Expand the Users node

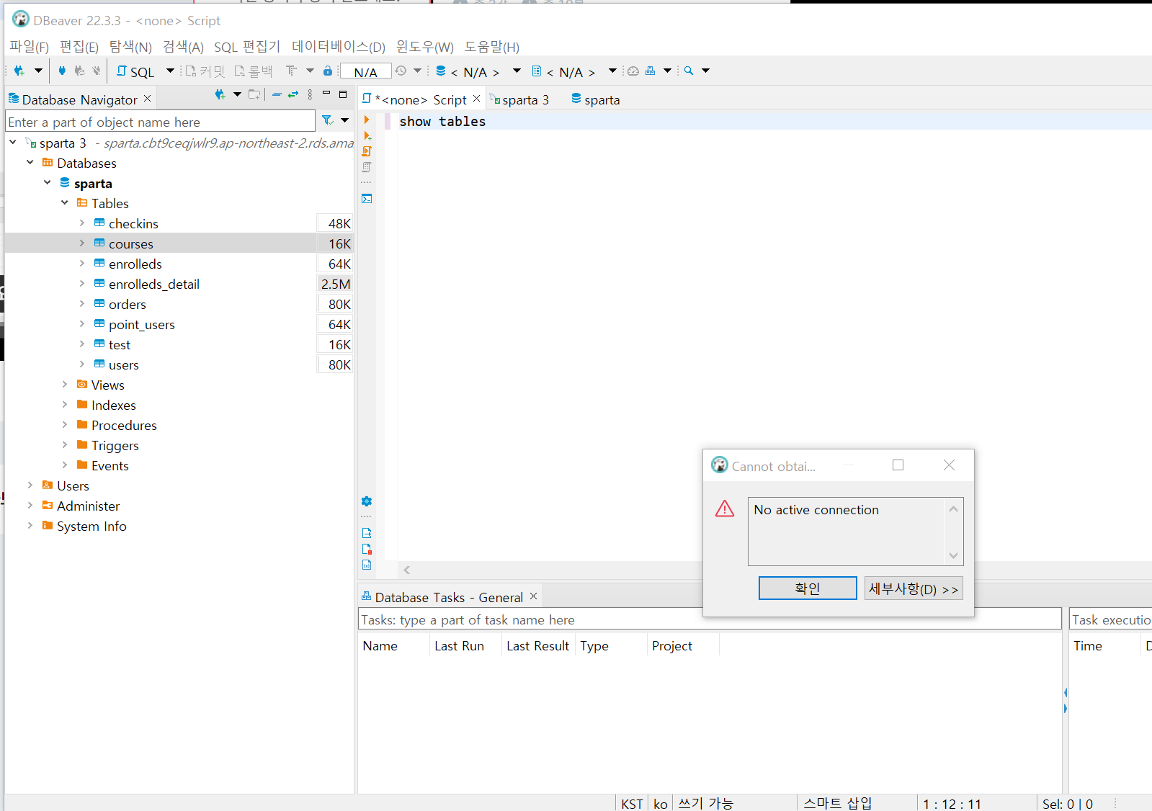(30, 485)
